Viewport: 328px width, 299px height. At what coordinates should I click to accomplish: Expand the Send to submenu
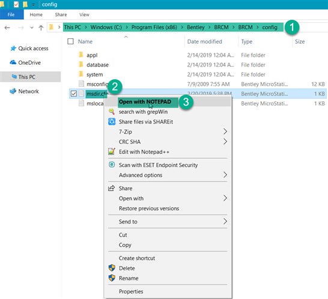(168, 222)
